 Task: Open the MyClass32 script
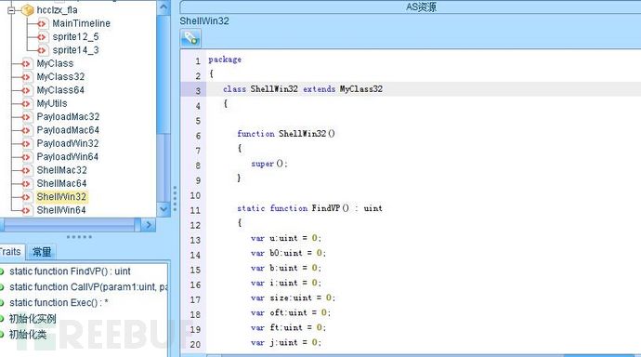point(60,77)
